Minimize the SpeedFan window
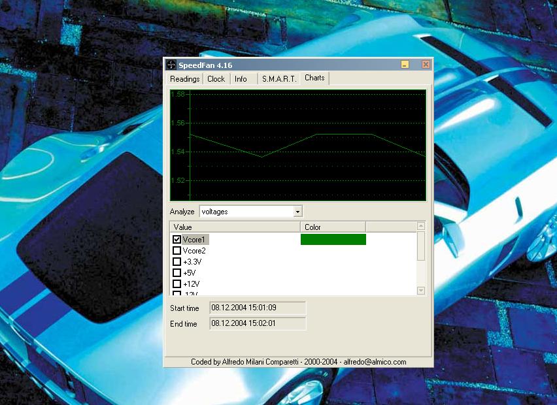Image resolution: width=557 pixels, height=405 pixels. pos(405,64)
